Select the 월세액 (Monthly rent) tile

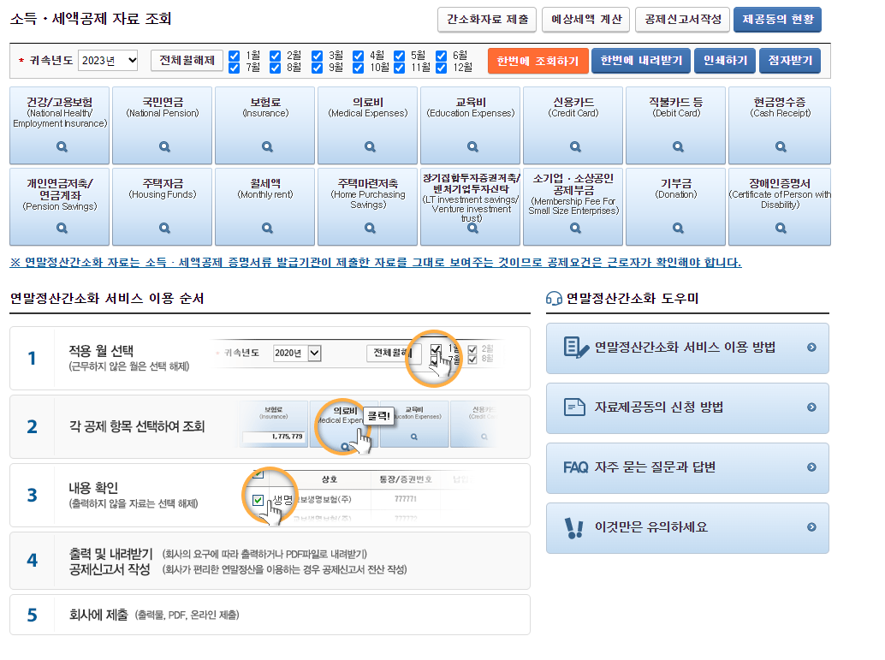click(264, 206)
